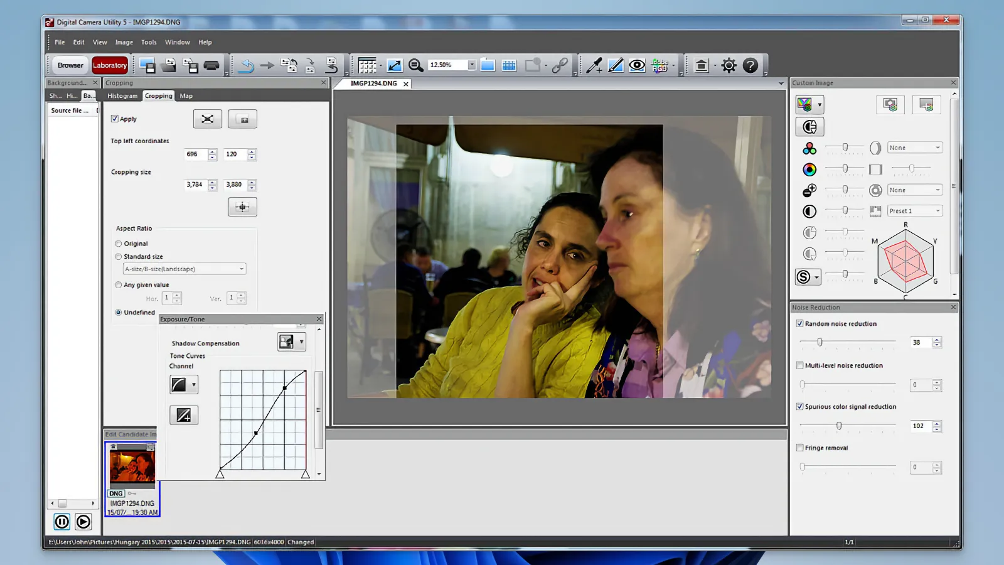Select the Original aspect ratio radio button
The height and width of the screenshot is (565, 1004).
tap(118, 244)
